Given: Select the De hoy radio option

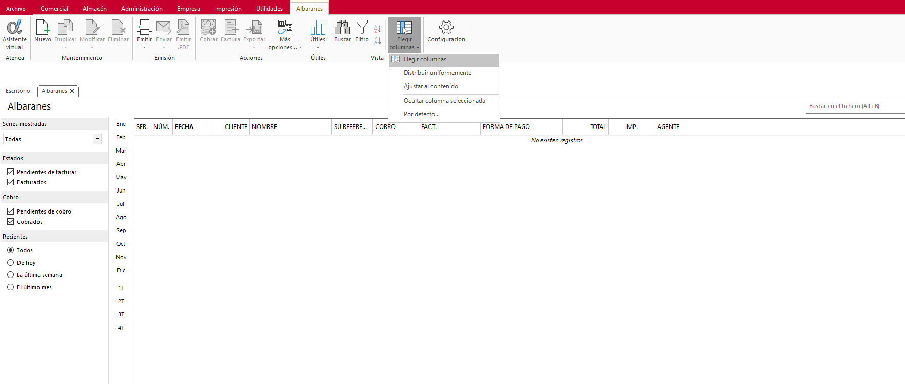Looking at the screenshot, I should point(10,263).
